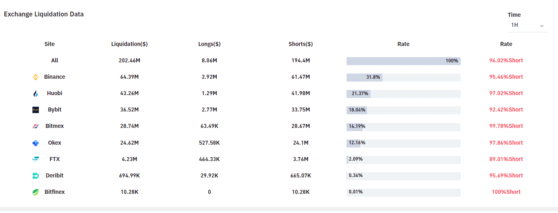Viewport: 558px width, 213px height.
Task: Sort by the Liquidation($) column header
Action: click(x=129, y=44)
